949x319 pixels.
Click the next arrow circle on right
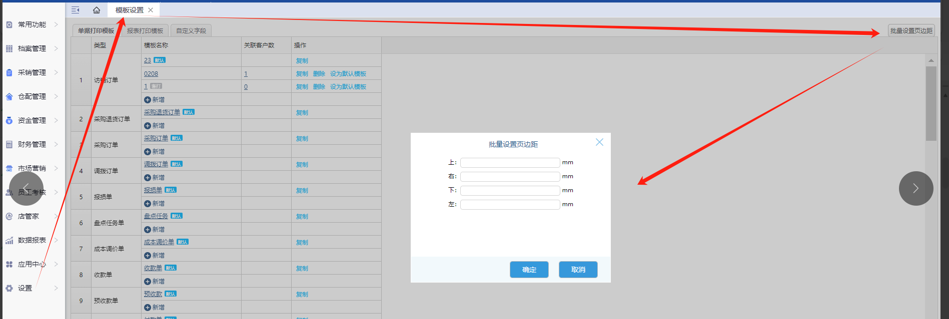tap(915, 188)
